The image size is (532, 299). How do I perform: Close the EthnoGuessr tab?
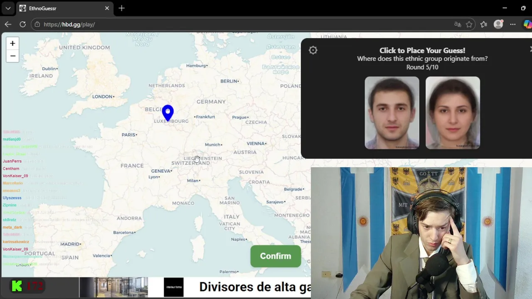coord(107,8)
